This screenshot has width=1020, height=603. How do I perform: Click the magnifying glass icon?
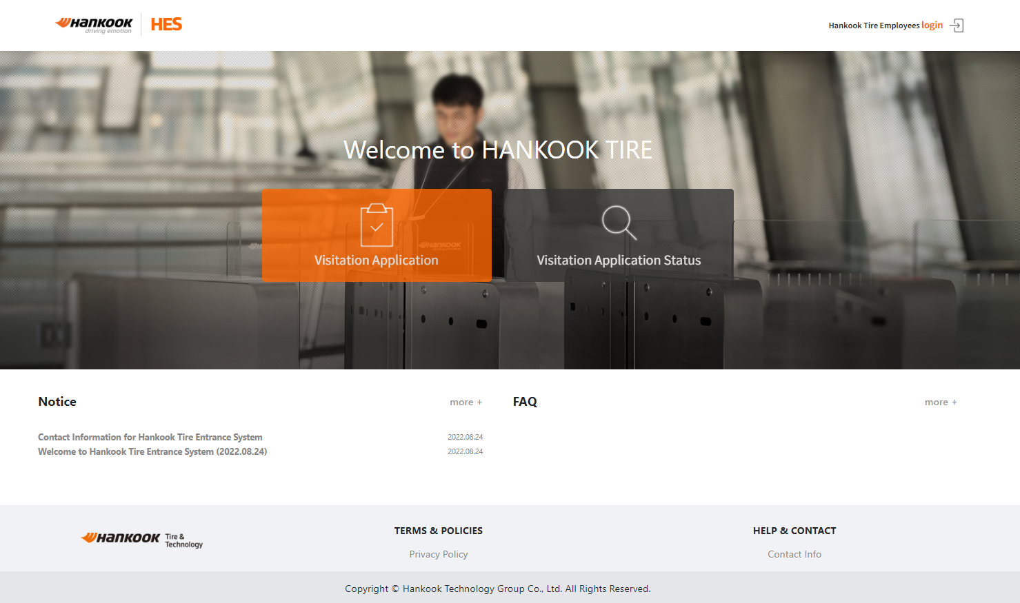(619, 223)
